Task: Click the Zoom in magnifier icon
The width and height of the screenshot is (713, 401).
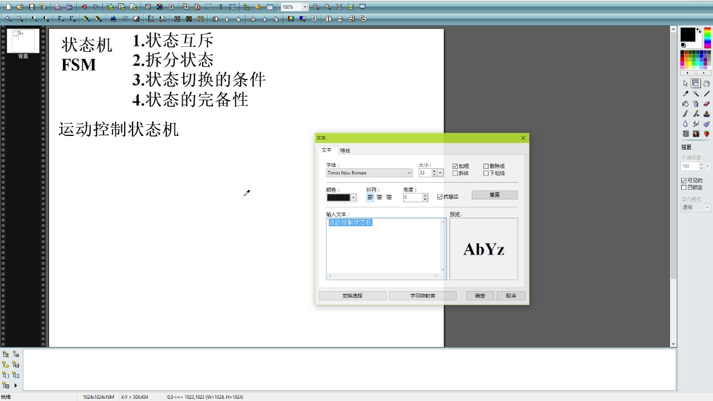Action: coord(316,7)
